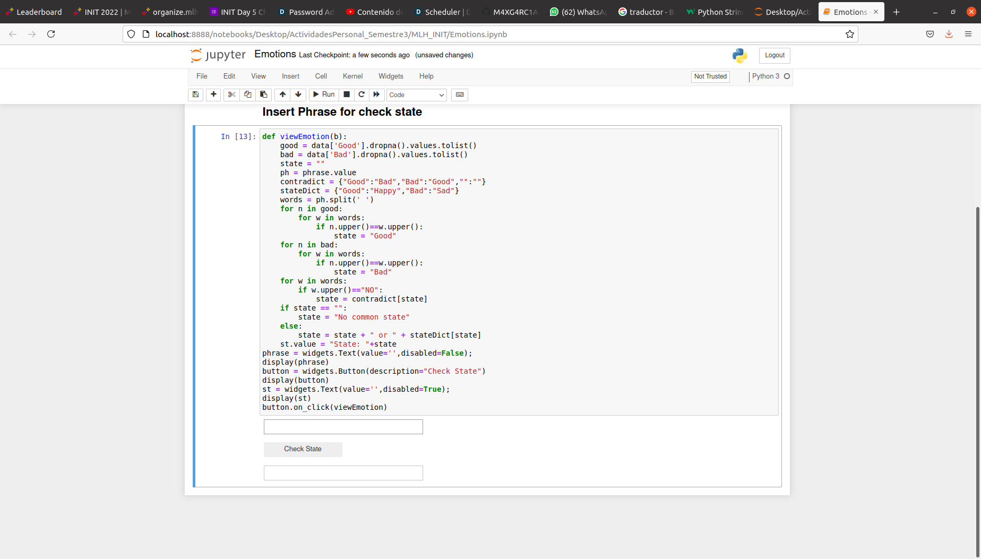Switch to the Leaderboard tab

pos(34,12)
